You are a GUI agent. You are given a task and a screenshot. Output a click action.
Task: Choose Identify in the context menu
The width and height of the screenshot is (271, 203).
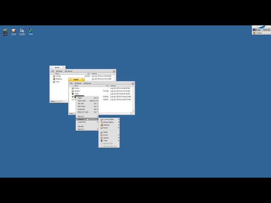coord(87,126)
